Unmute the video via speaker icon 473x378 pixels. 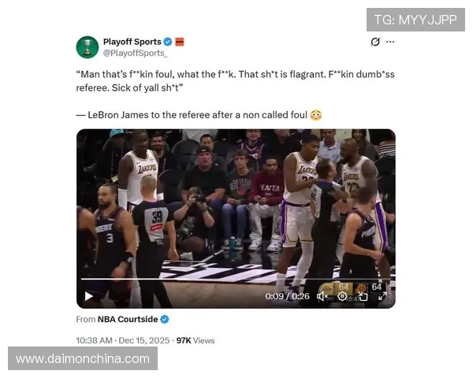point(322,296)
